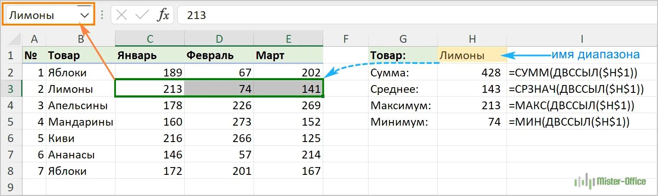The image size is (658, 196).
Task: Click the Сумма: label cell
Action: pyautogui.click(x=403, y=73)
